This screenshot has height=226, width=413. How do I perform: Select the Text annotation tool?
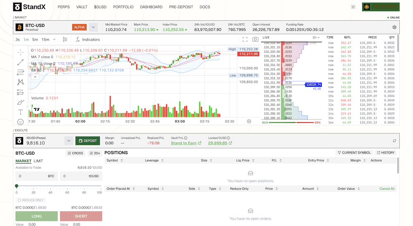pyautogui.click(x=21, y=112)
